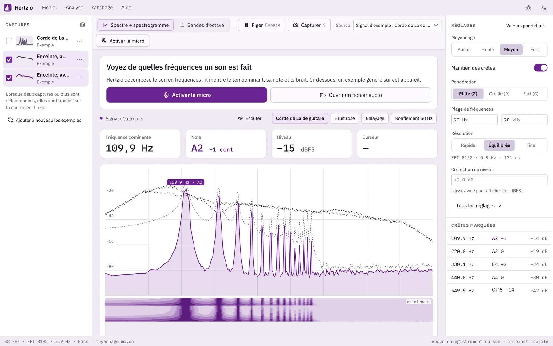553x346 pixels.
Task: Toggle Maintien des crêtes switch off
Action: pyautogui.click(x=541, y=68)
